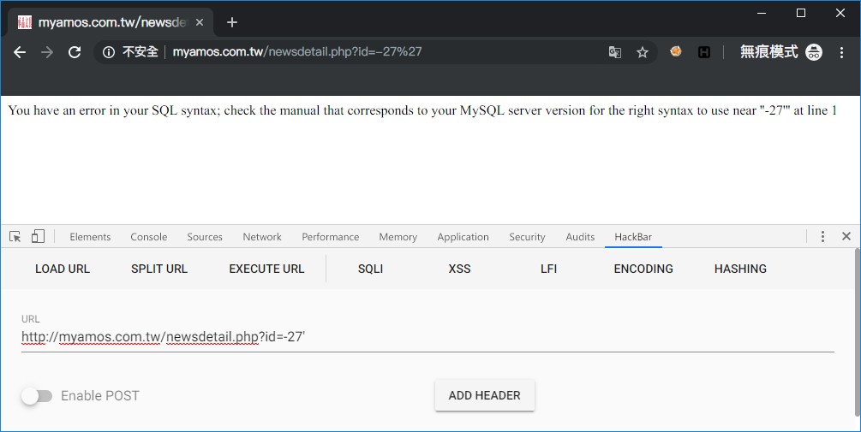The width and height of the screenshot is (861, 432).
Task: Click the HackBar panel vertical scrollbar
Action: pyautogui.click(x=858, y=334)
